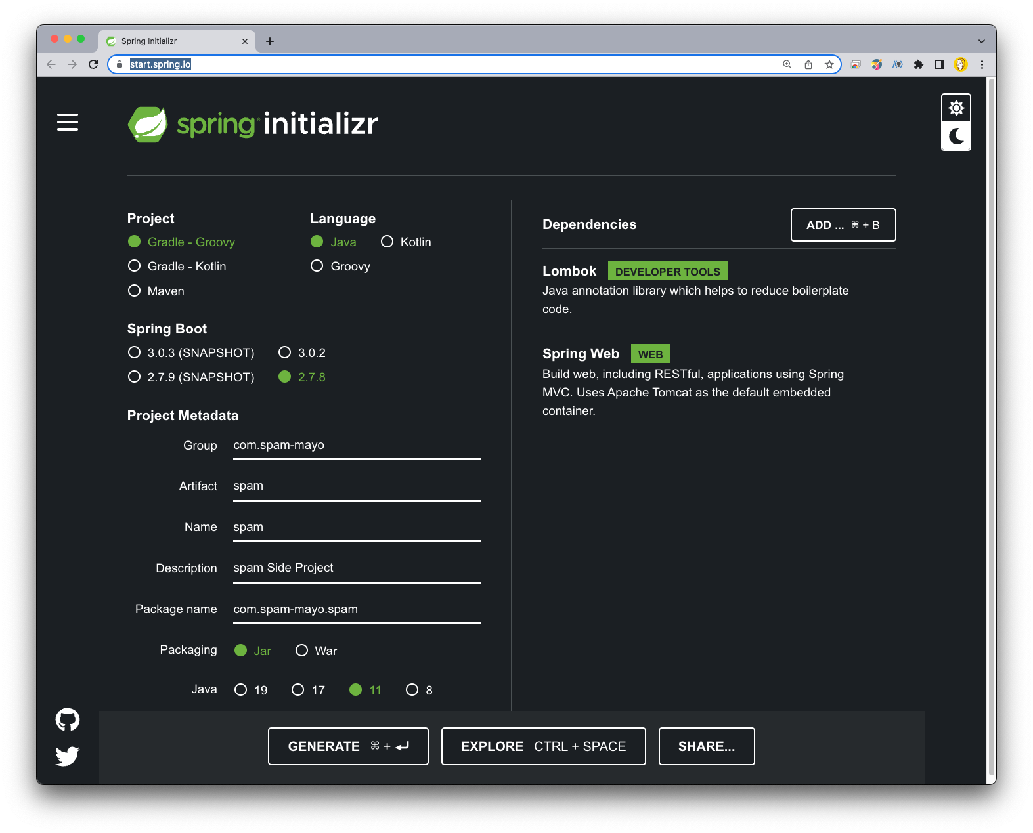The height and width of the screenshot is (833, 1033).
Task: Open the Chrome profile avatar
Action: (x=961, y=64)
